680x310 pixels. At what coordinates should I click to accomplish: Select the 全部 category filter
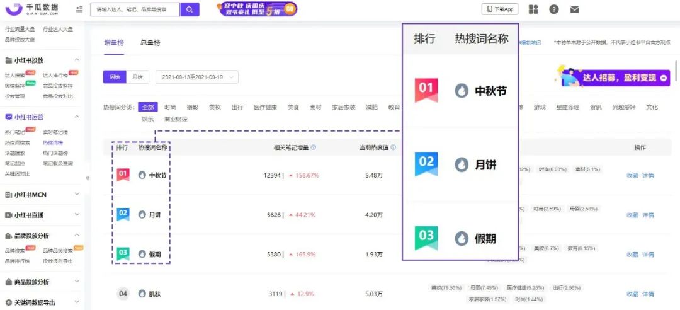pyautogui.click(x=148, y=107)
